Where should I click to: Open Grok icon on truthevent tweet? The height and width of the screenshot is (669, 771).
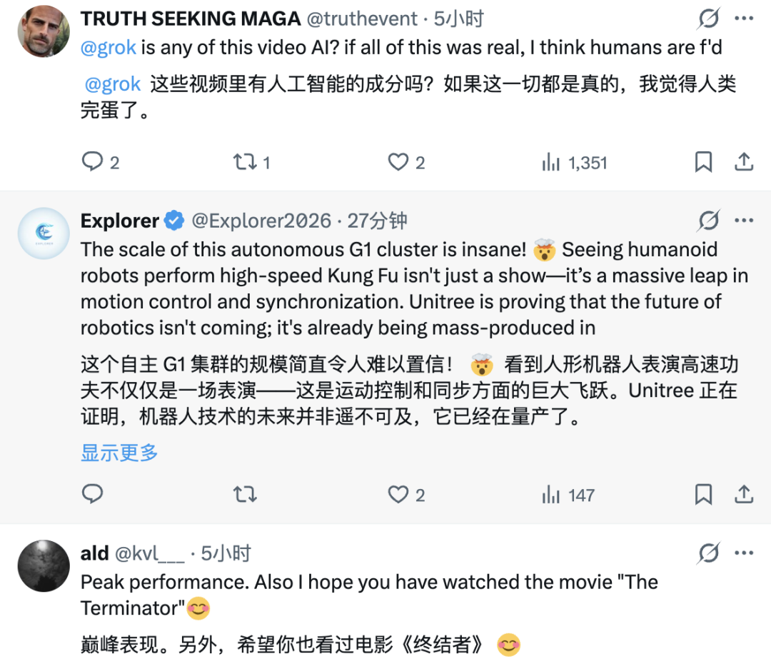(709, 19)
